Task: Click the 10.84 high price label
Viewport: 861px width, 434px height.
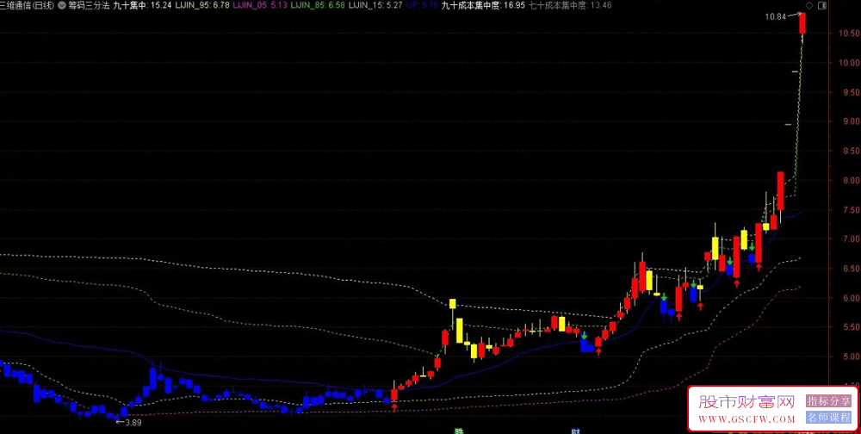Action: pos(776,17)
